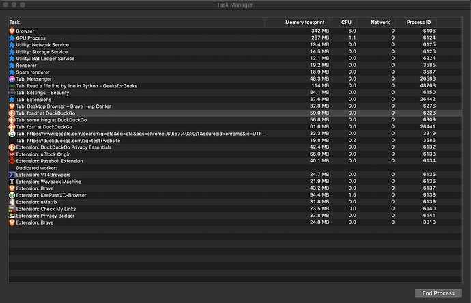Click the Brave icon on the 43.2 MB extension row

pos(12,188)
